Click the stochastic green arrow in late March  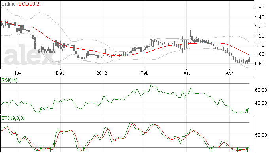(x=212, y=149)
